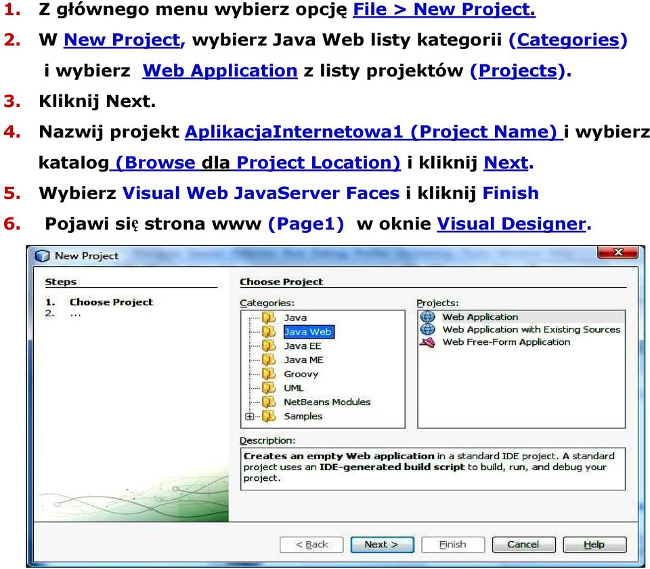650x569 pixels.
Task: Click the Web Application link in instructions
Action: pos(220,71)
